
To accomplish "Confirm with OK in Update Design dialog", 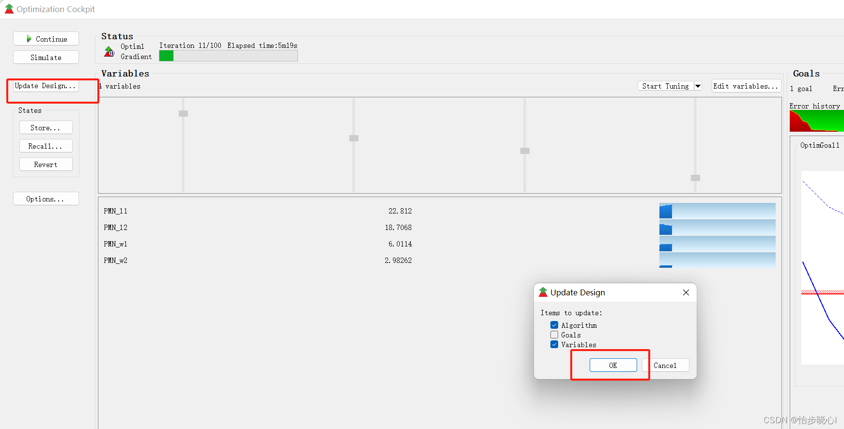I will (613, 365).
